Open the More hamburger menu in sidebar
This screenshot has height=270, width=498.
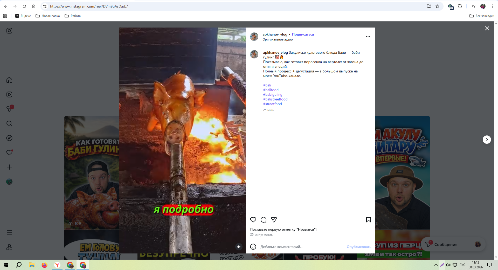click(x=9, y=233)
